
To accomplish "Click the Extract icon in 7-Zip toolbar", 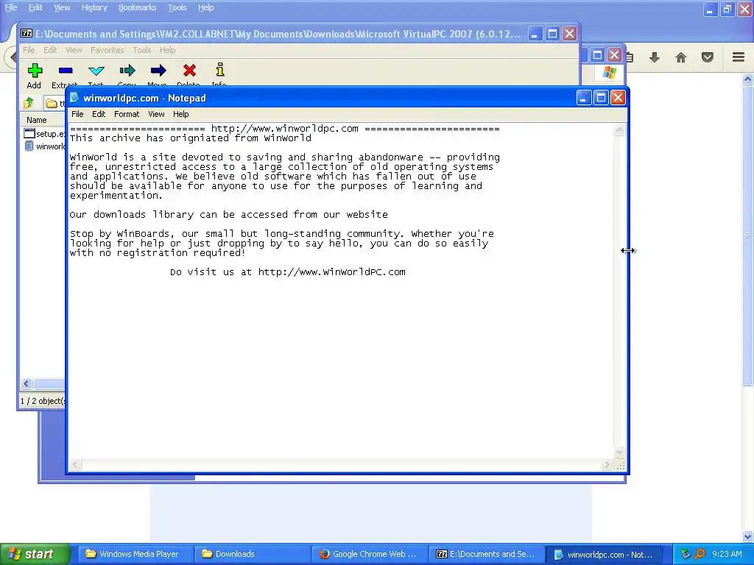I will (66, 71).
